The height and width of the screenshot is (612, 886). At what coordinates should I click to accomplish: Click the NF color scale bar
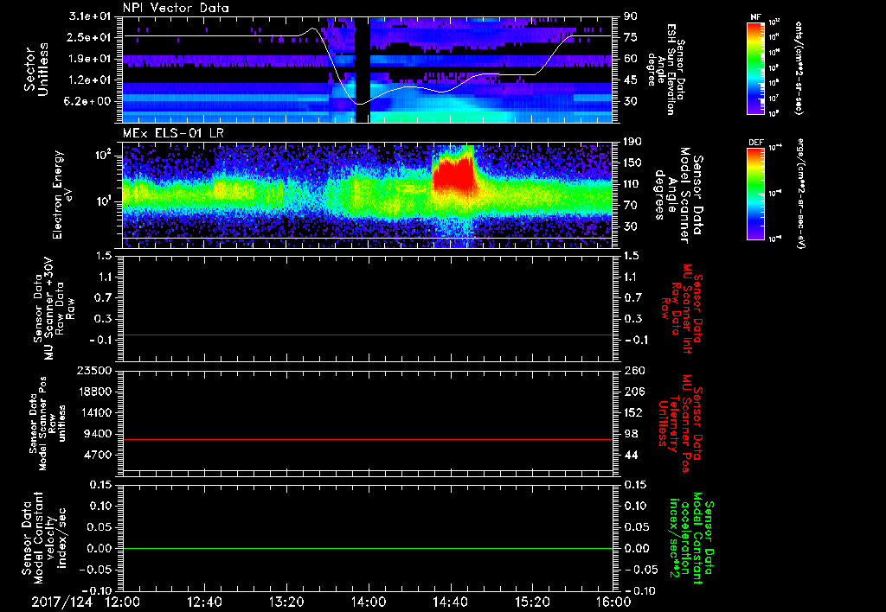(x=755, y=67)
